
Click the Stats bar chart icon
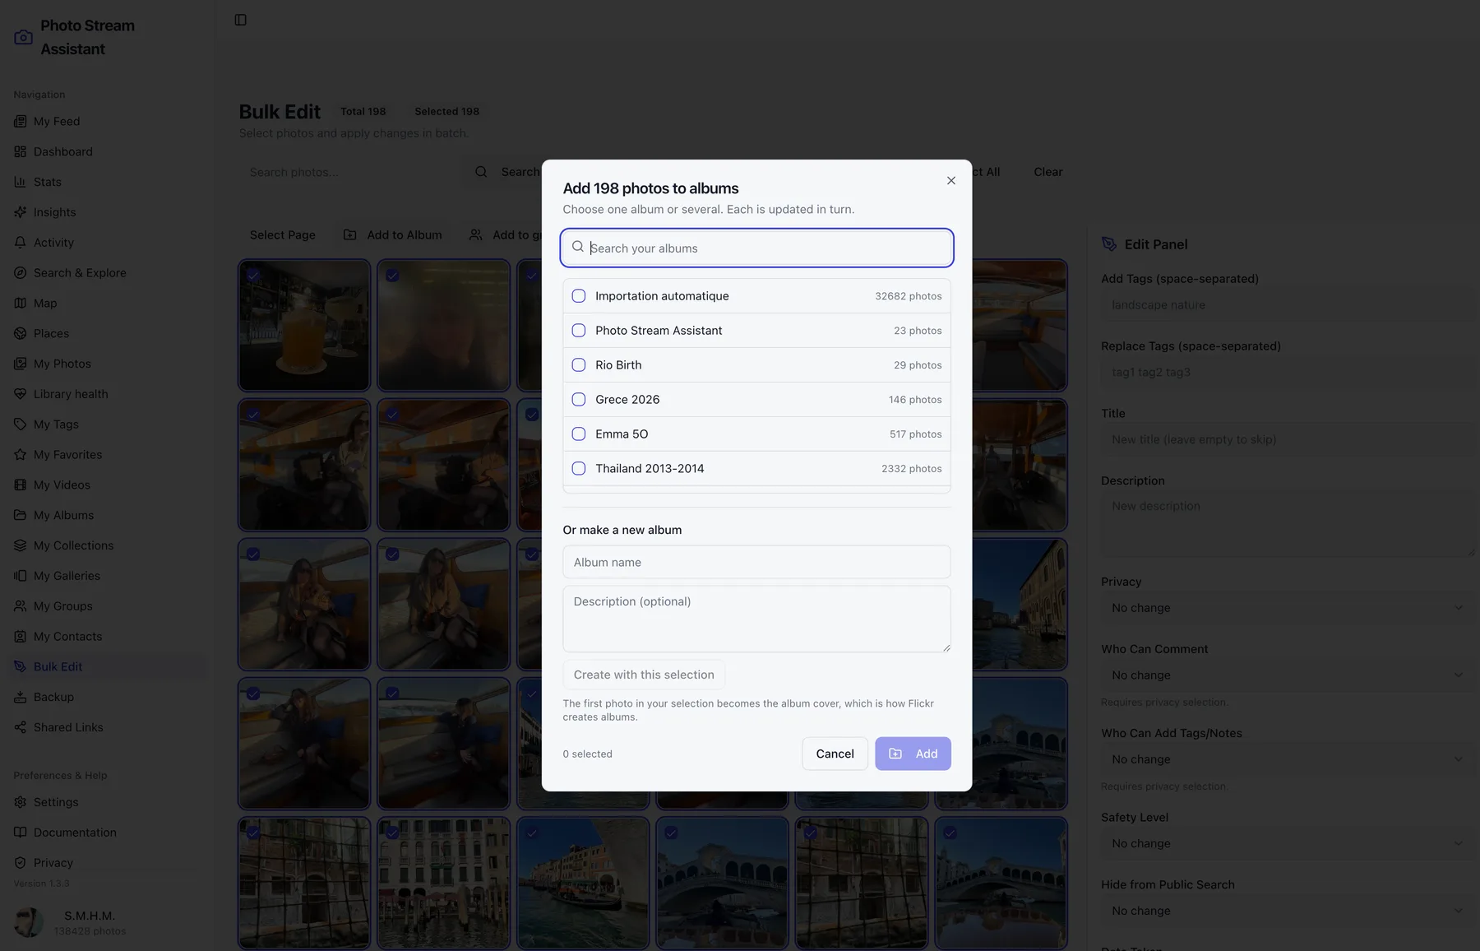click(21, 182)
